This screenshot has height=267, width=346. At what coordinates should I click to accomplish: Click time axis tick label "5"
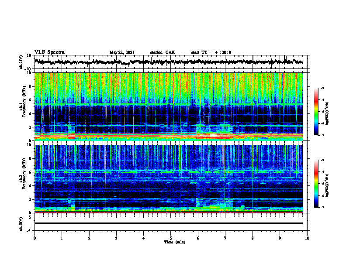click(x=171, y=238)
